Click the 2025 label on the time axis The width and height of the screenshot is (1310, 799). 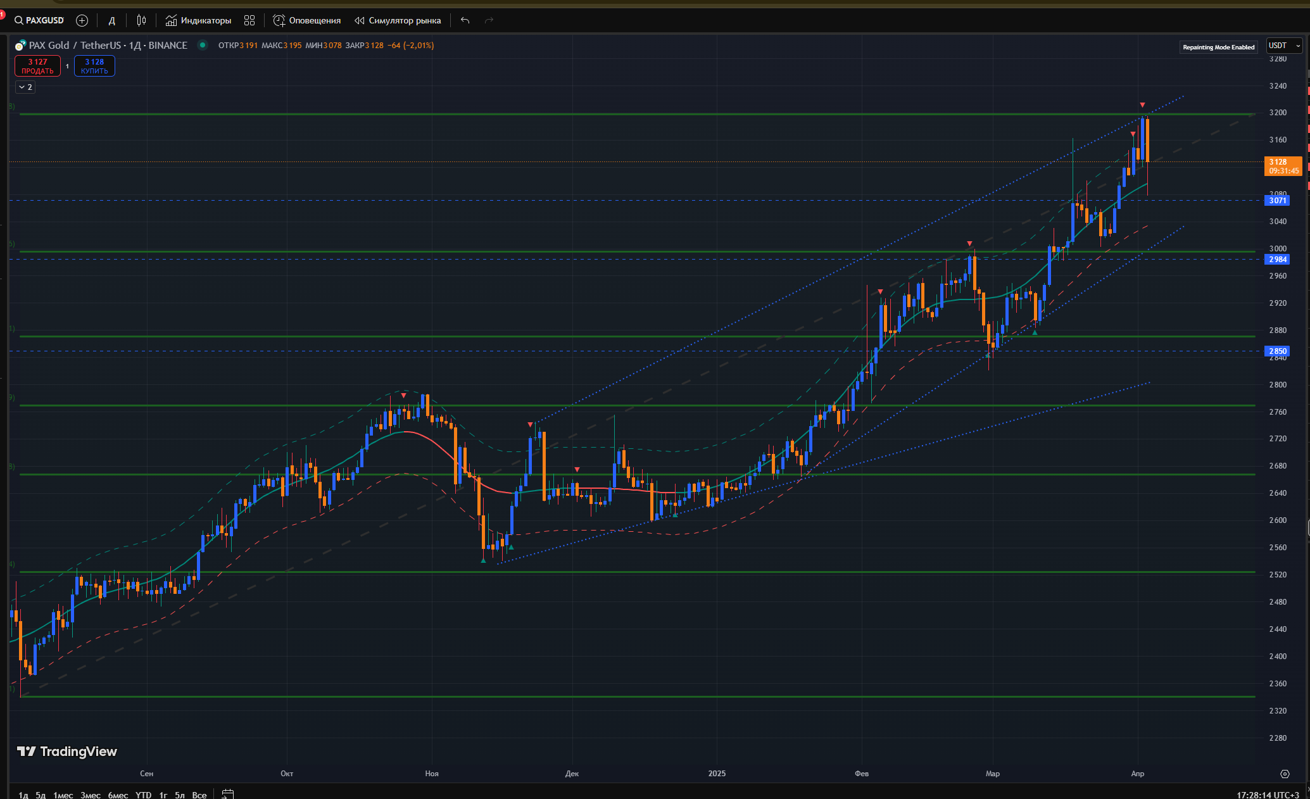(x=717, y=774)
